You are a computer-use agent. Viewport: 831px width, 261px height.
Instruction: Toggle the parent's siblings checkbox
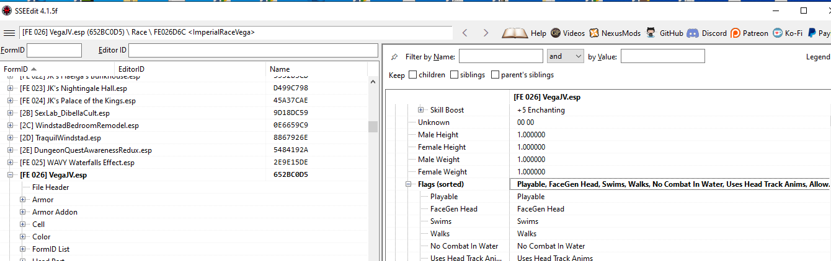coord(495,75)
